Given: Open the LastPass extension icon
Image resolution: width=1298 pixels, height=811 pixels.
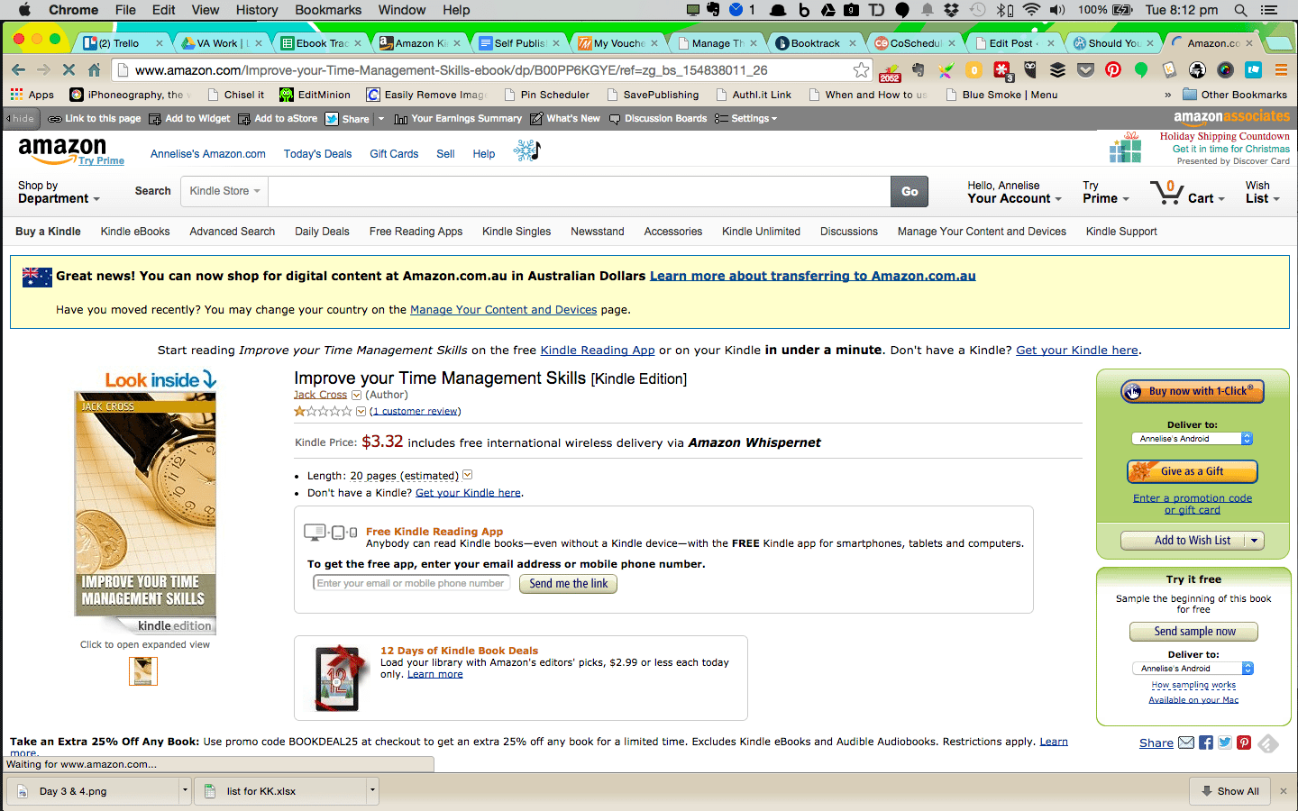Looking at the screenshot, I should [1001, 69].
